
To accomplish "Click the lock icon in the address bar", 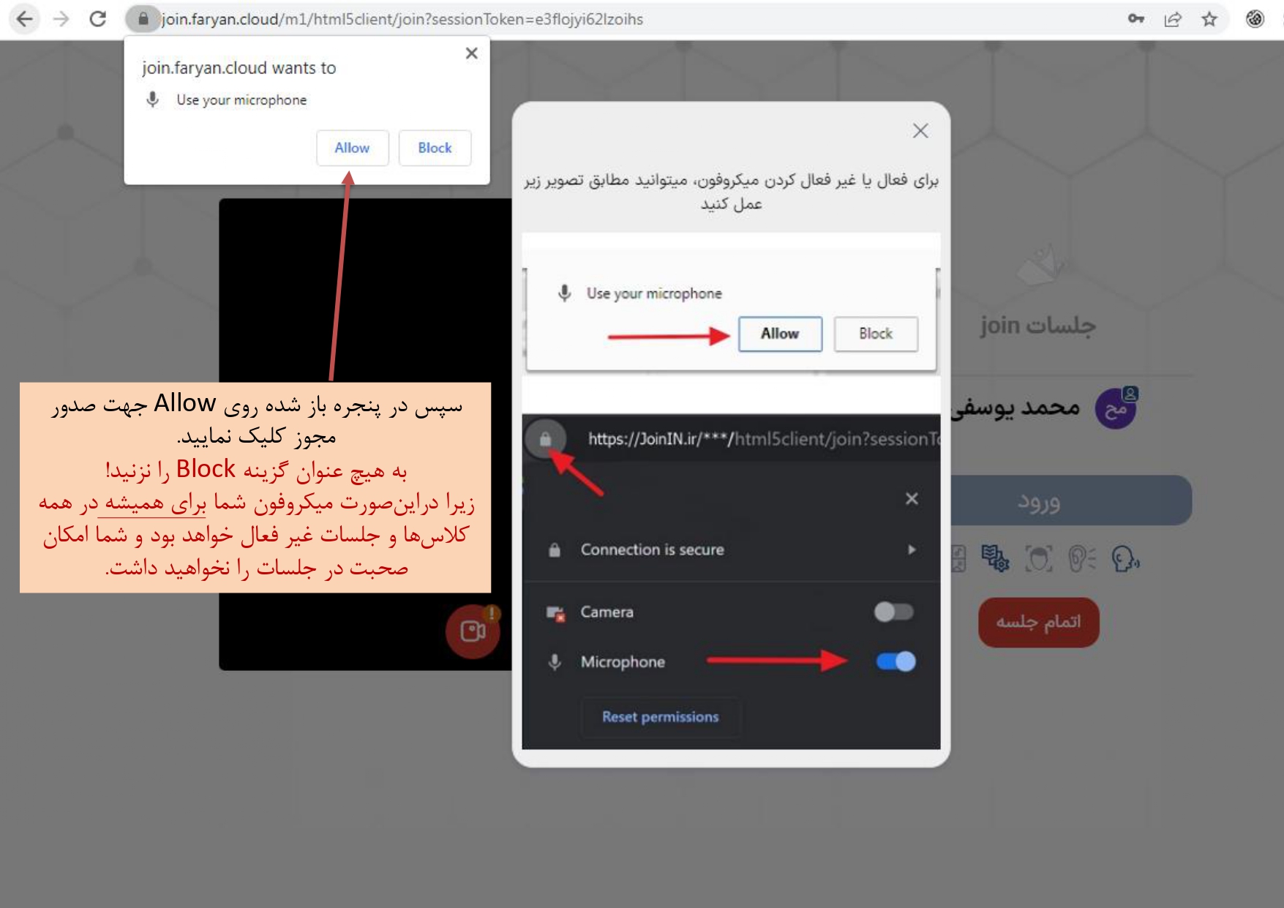I will [143, 19].
